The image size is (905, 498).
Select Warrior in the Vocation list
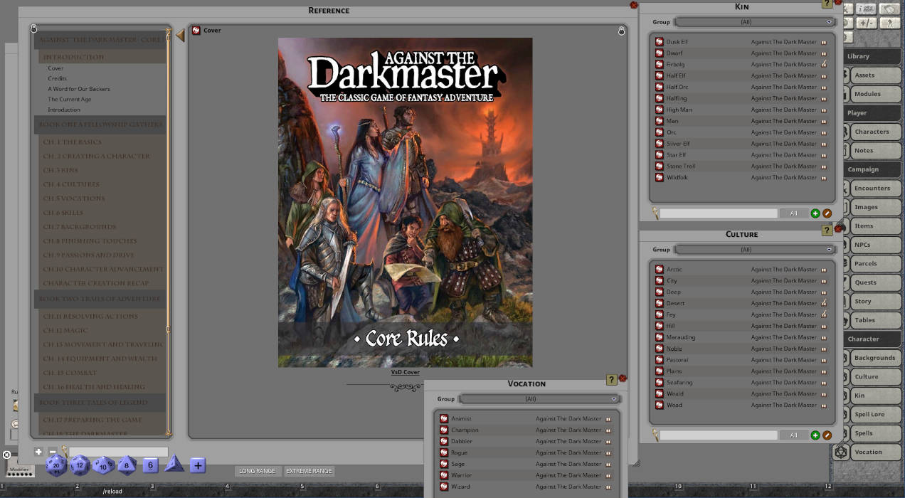click(526, 475)
